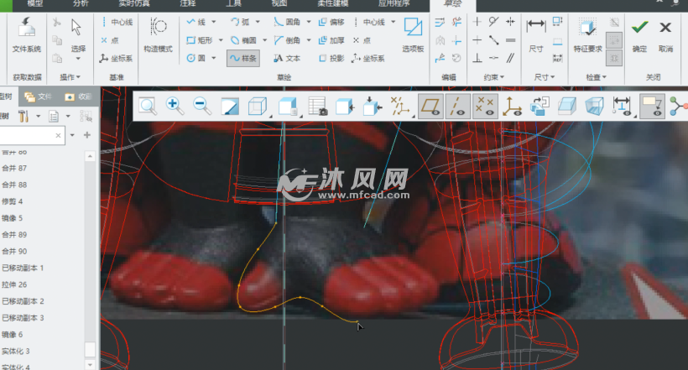Screen dimensions: 688x370
Task: Insert Text in the sketch
Action: point(287,58)
